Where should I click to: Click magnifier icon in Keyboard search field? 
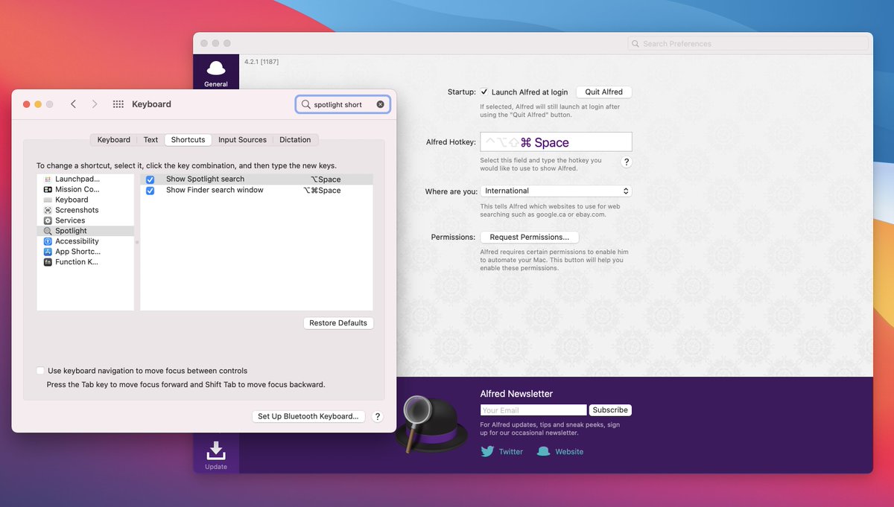click(305, 104)
